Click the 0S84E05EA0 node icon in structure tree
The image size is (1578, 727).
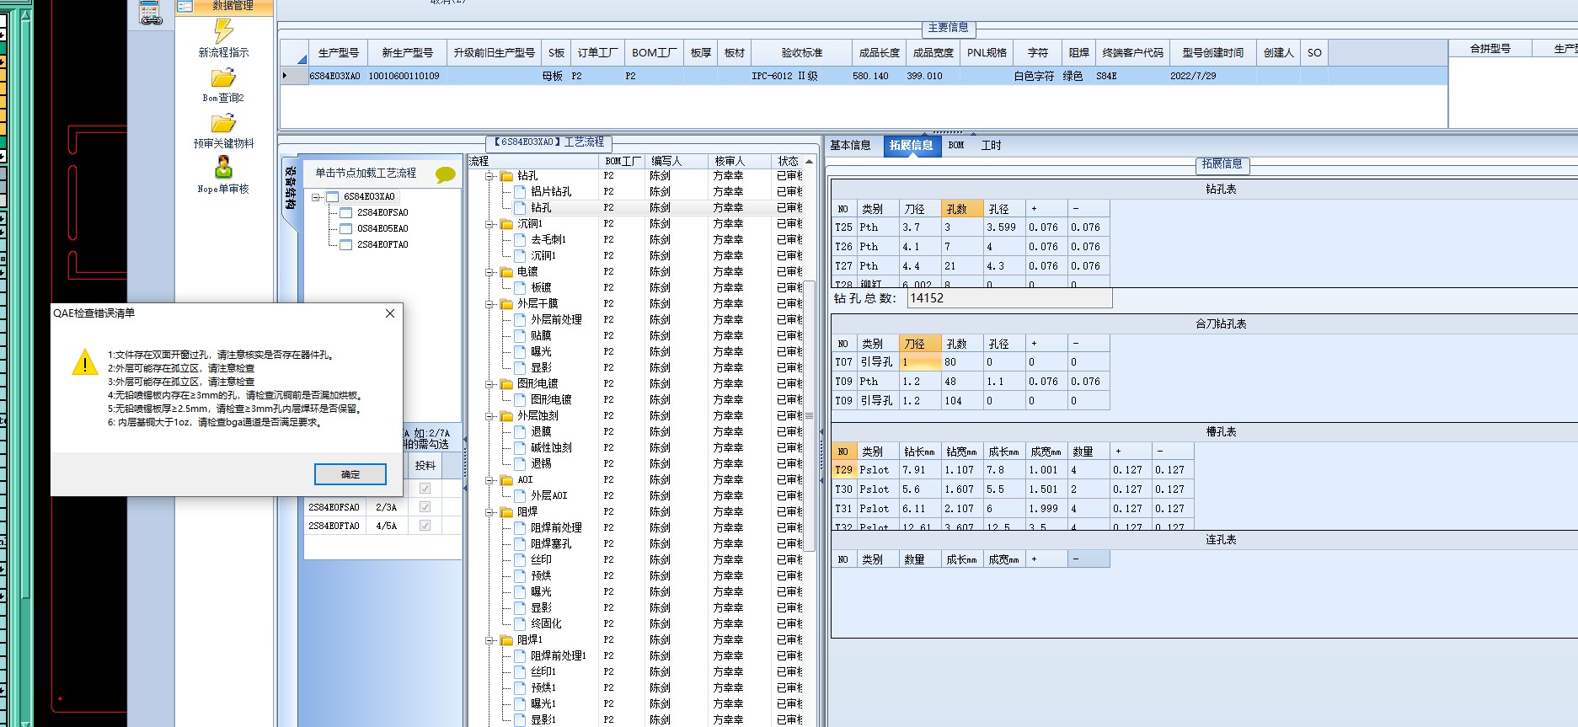click(345, 229)
